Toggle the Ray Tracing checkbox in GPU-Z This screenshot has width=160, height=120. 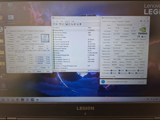(119, 73)
